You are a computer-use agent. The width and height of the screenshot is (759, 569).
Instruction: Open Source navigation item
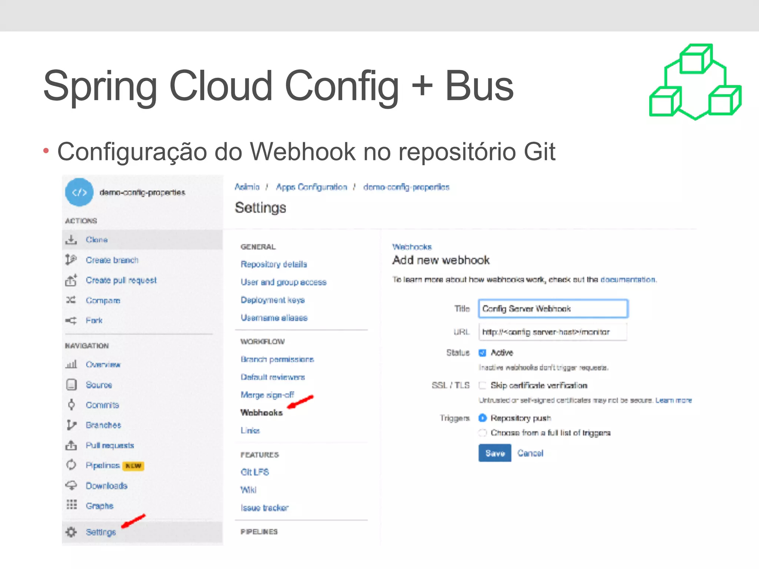[99, 385]
